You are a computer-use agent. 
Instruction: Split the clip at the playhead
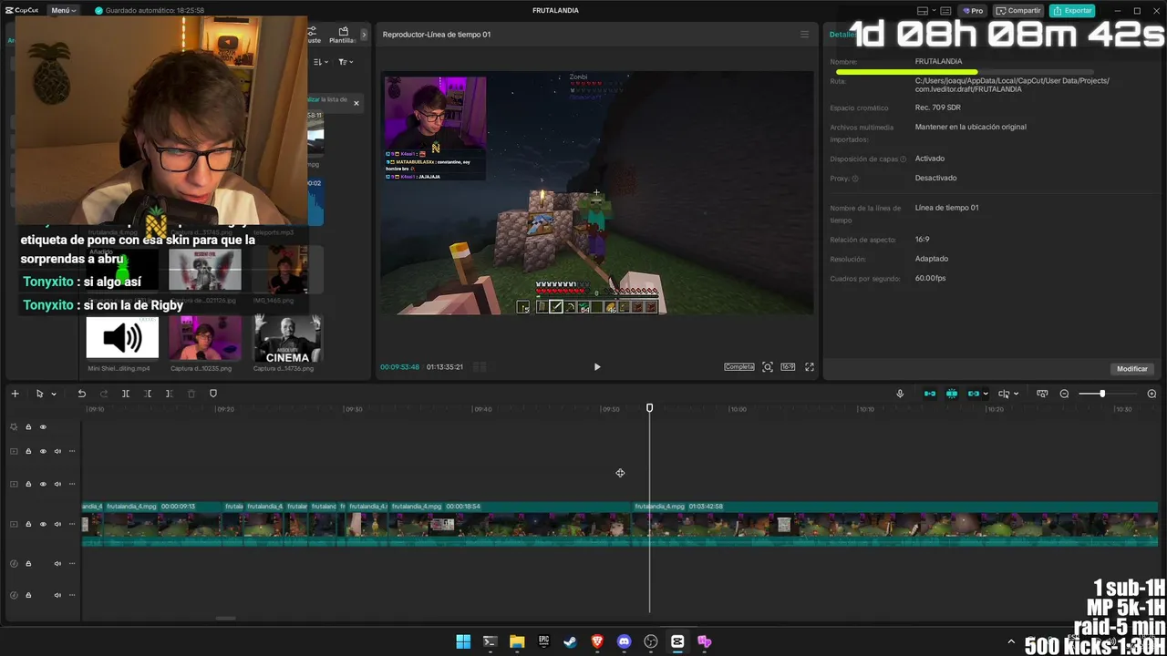pos(126,394)
